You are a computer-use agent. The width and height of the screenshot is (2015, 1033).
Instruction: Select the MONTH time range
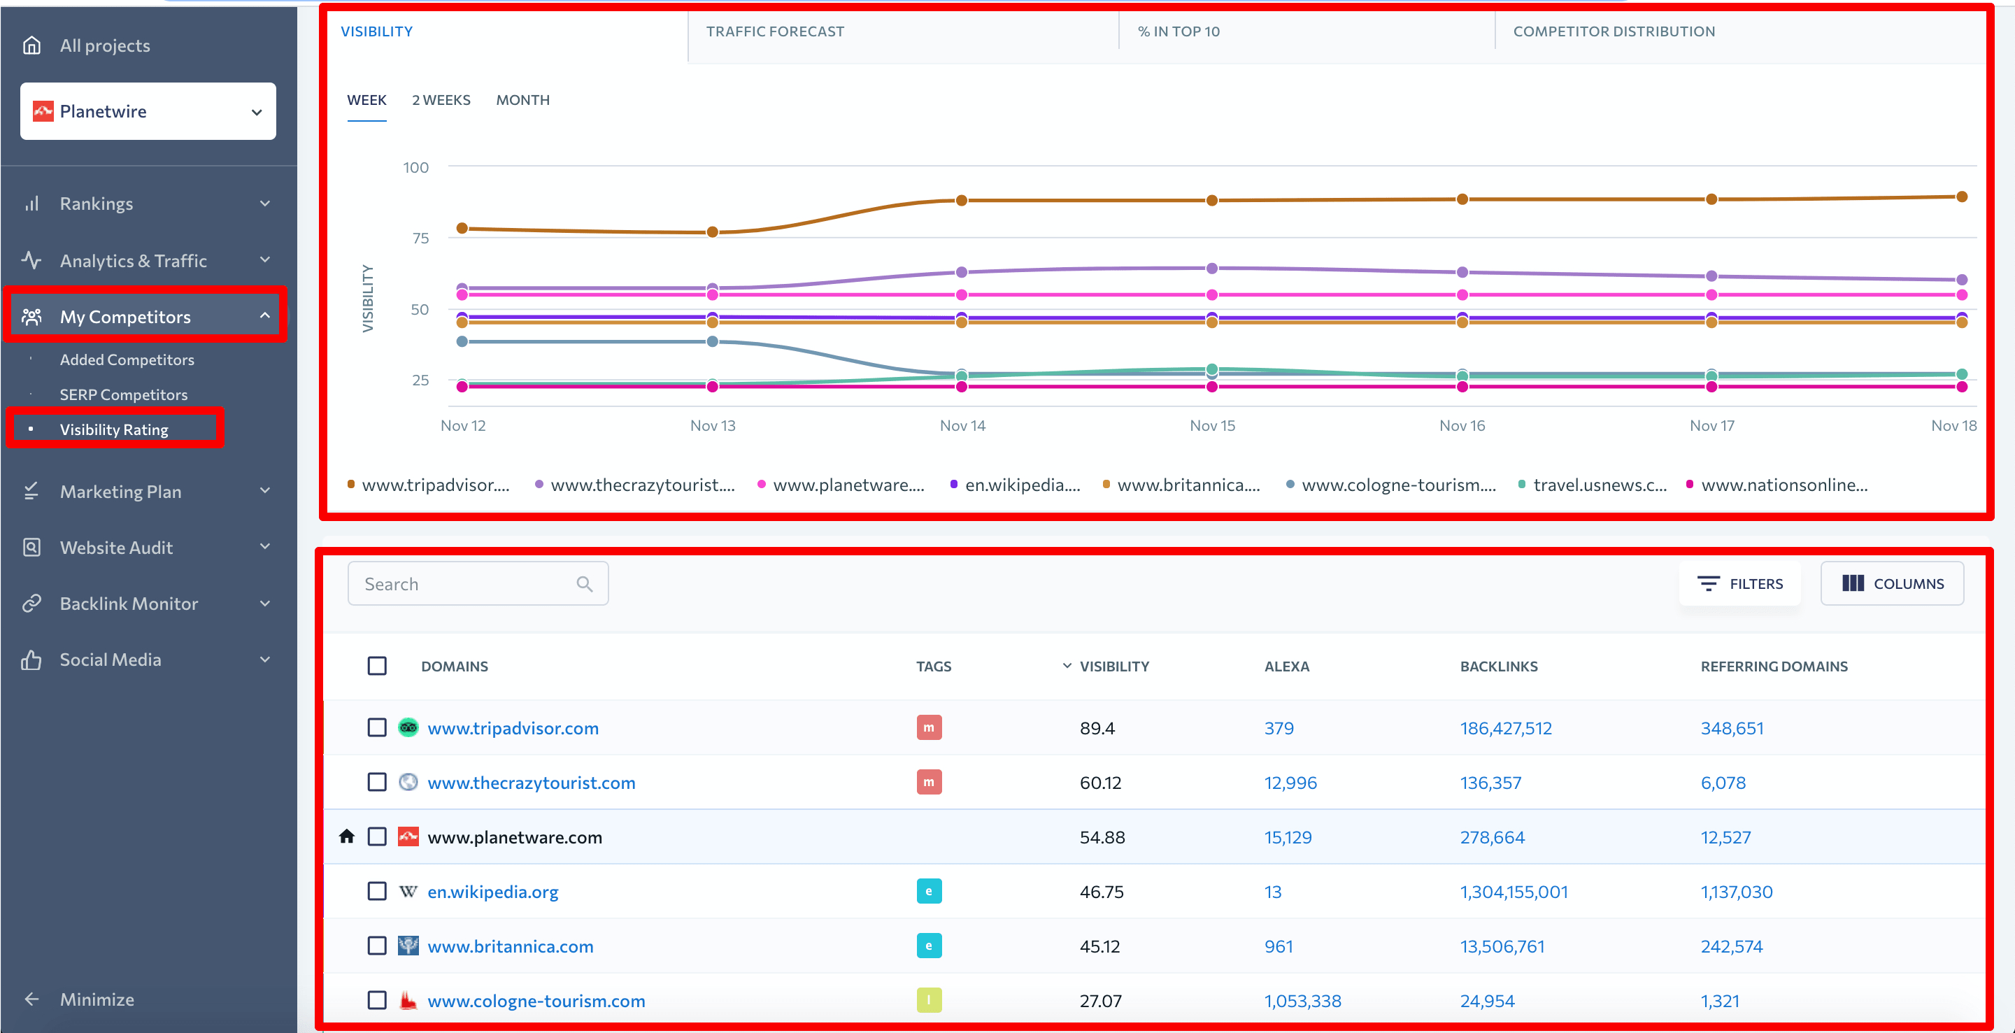pos(522,100)
